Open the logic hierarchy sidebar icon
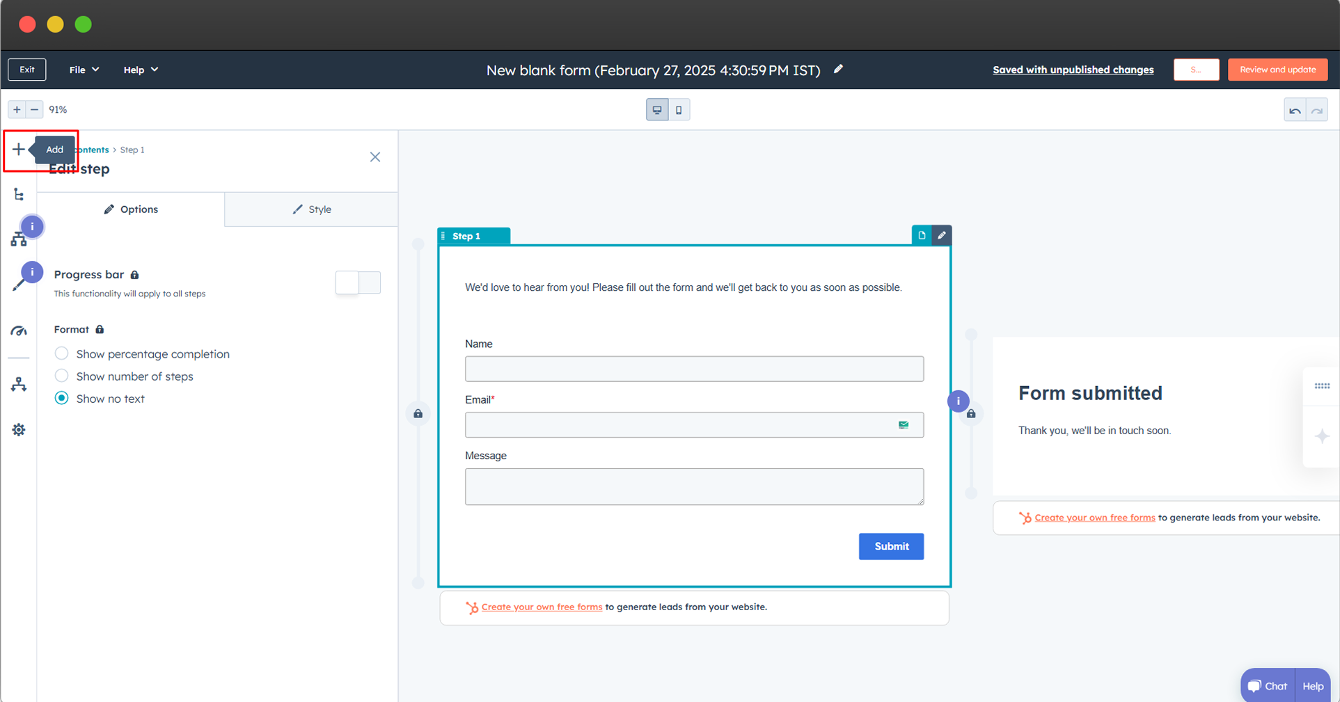This screenshot has width=1340, height=702. point(19,240)
